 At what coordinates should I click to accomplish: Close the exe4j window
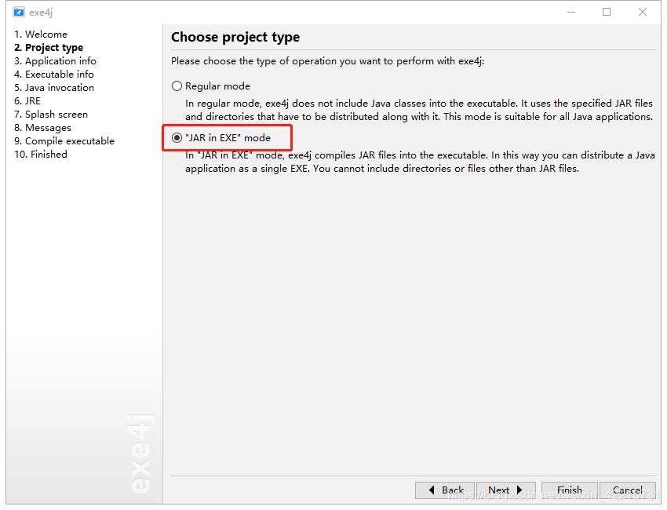coord(643,12)
